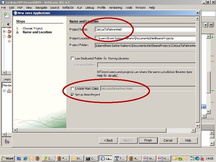Click the muted volume system tray icon
The height and width of the screenshot is (162, 216).
coord(202,159)
